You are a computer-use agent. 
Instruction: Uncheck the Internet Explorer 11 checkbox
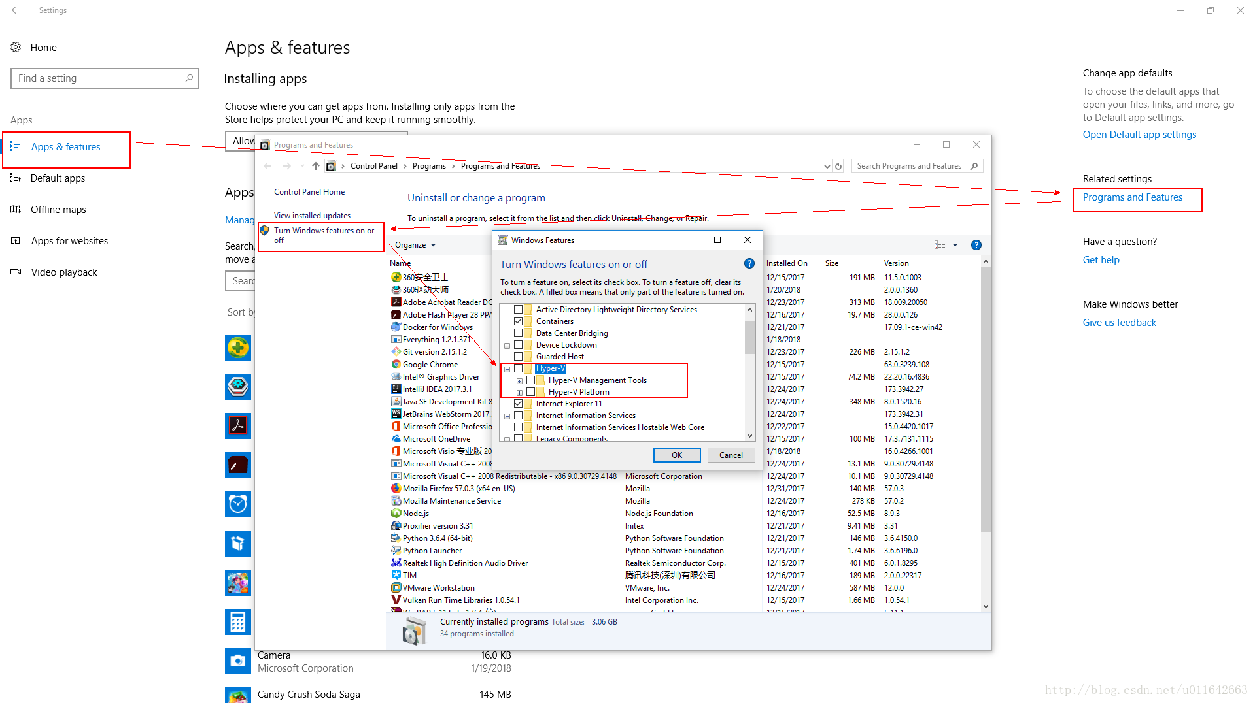click(518, 404)
